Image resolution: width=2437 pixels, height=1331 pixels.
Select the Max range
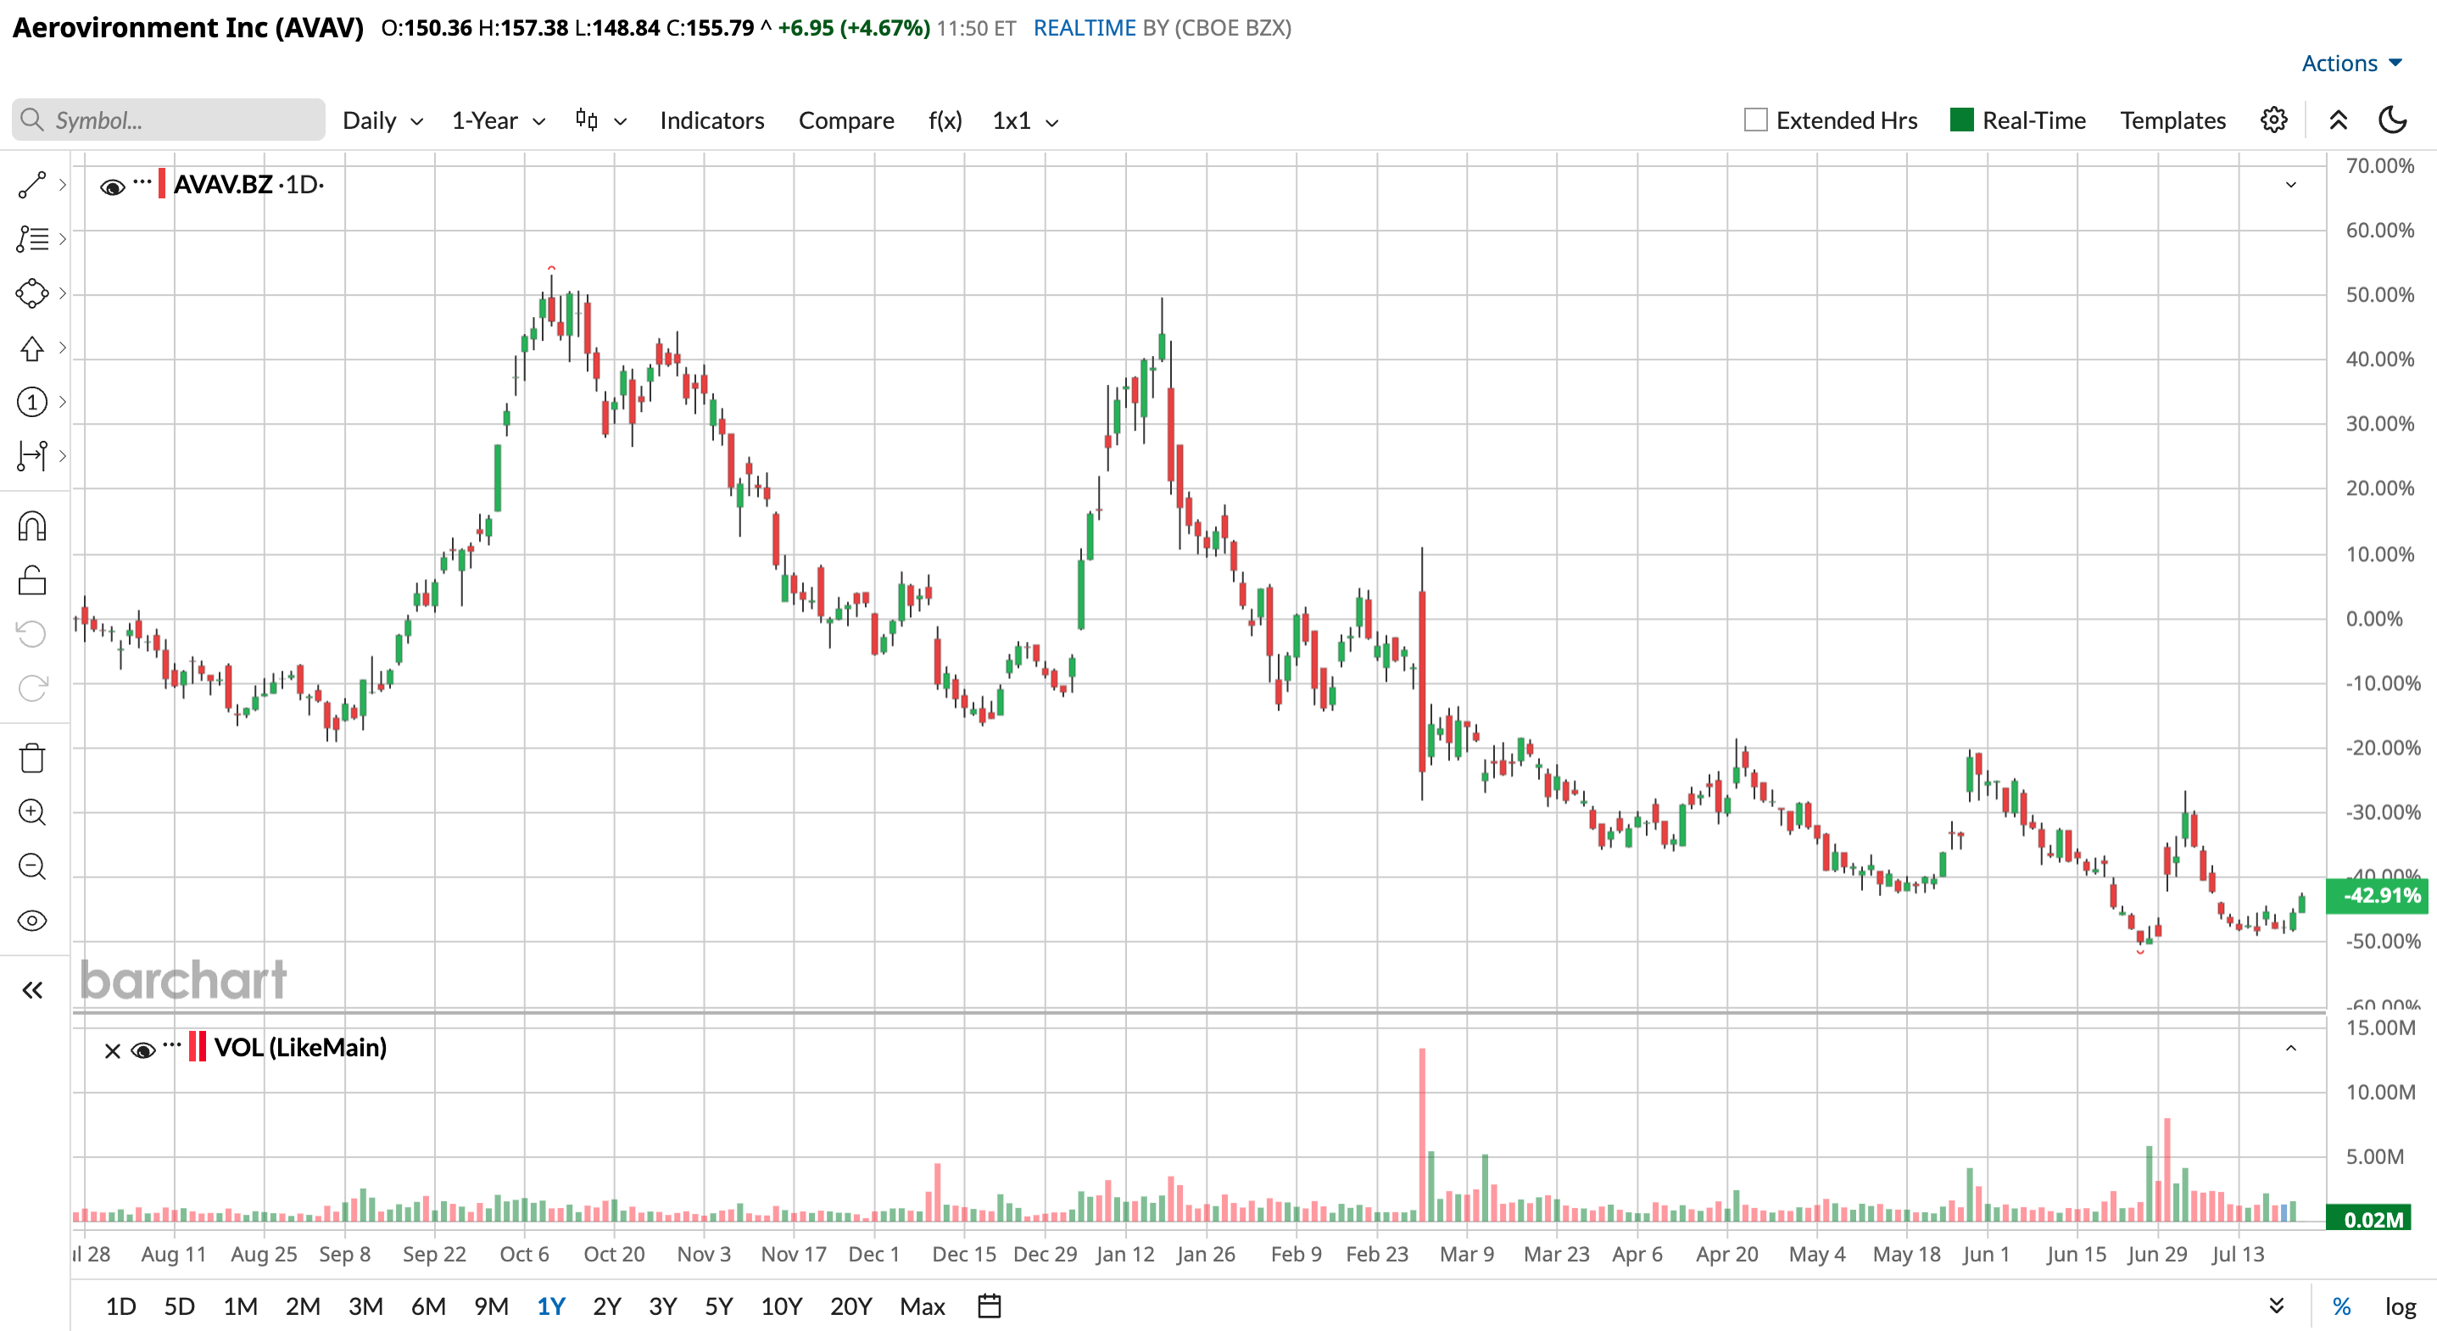pyautogui.click(x=923, y=1306)
